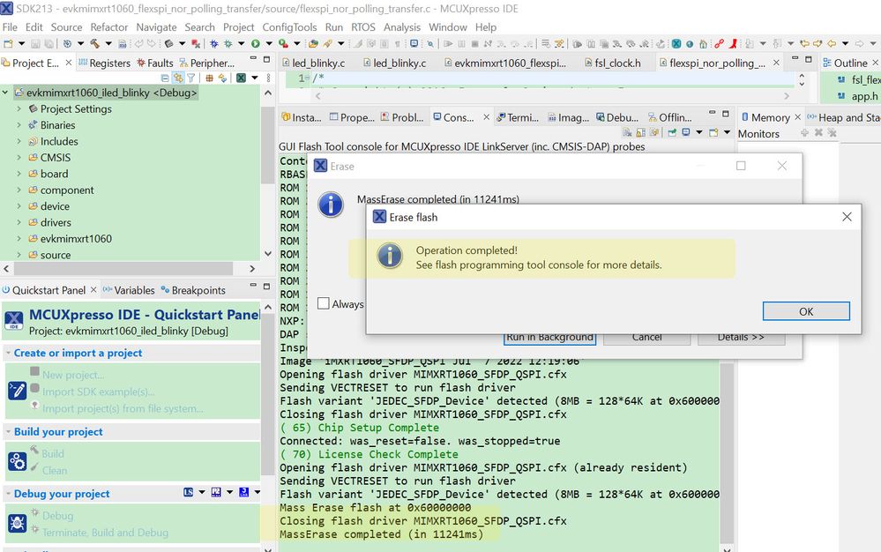Close the Erase flash dialog with X
Viewport: 881px width, 552px height.
click(847, 217)
